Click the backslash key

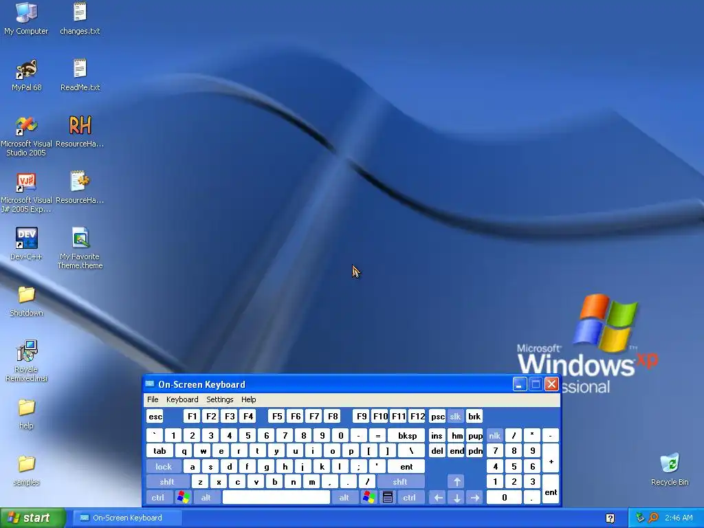pos(411,451)
